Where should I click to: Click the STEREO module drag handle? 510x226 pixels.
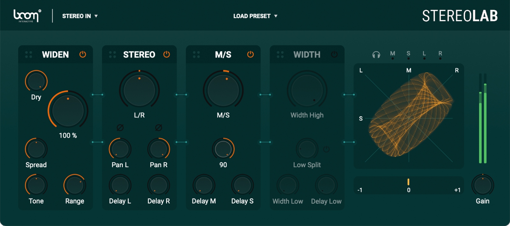113,55
